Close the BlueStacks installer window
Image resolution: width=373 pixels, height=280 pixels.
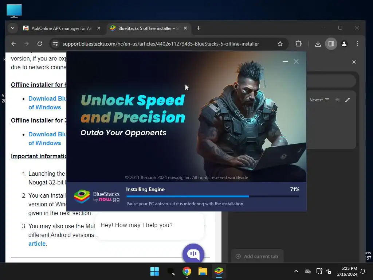296,61
